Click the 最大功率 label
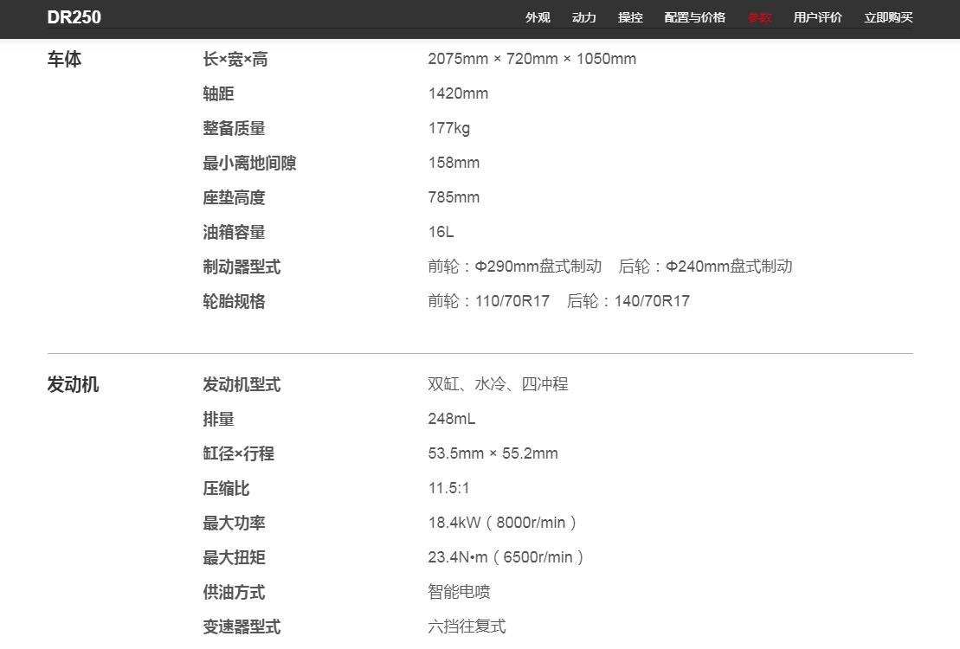Image resolution: width=960 pixels, height=649 pixels. (234, 523)
